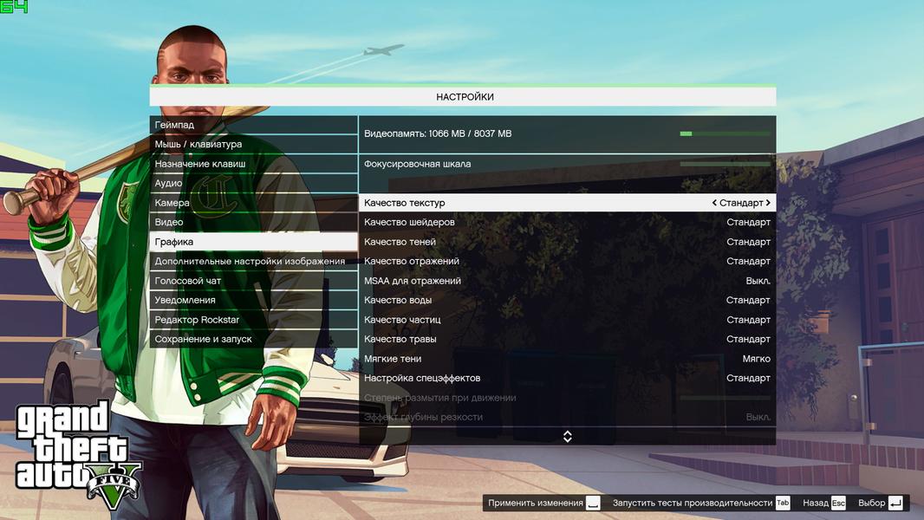This screenshot has width=924, height=520.
Task: Open Голосовой чат settings
Action: coord(253,281)
